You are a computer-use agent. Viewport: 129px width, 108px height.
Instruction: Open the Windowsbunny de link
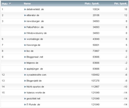click(36, 33)
